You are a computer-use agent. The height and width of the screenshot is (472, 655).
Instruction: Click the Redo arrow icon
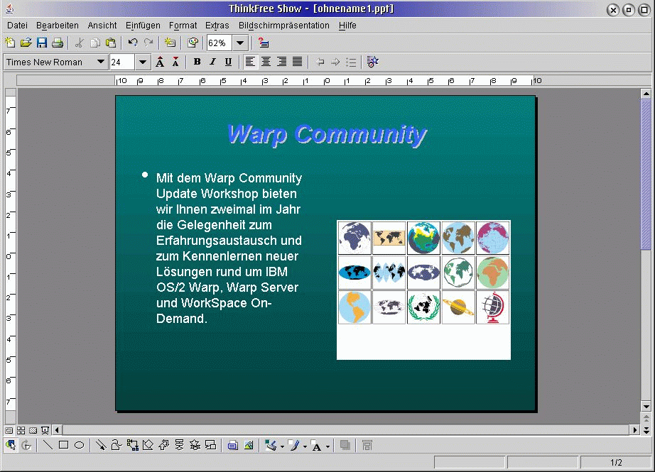coord(148,43)
